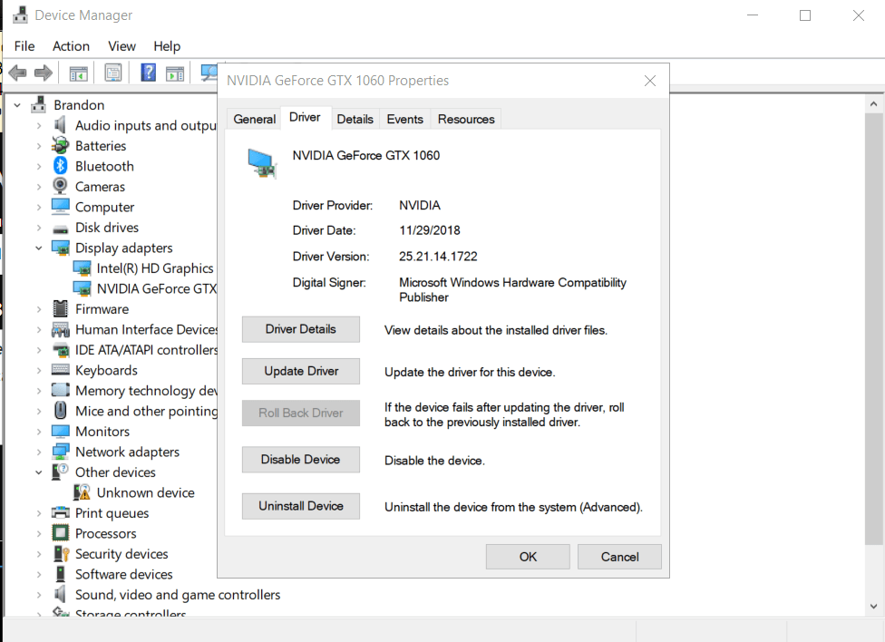The width and height of the screenshot is (885, 642).
Task: Select the Intel(R) HD Graphics adapter icon
Action: coord(82,267)
